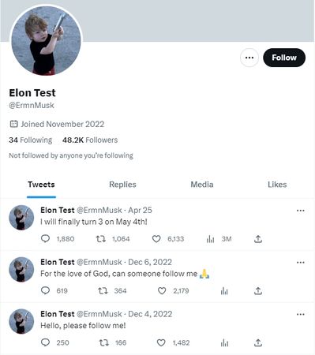Follow the Elon Test account
The width and height of the screenshot is (315, 355).
[284, 58]
